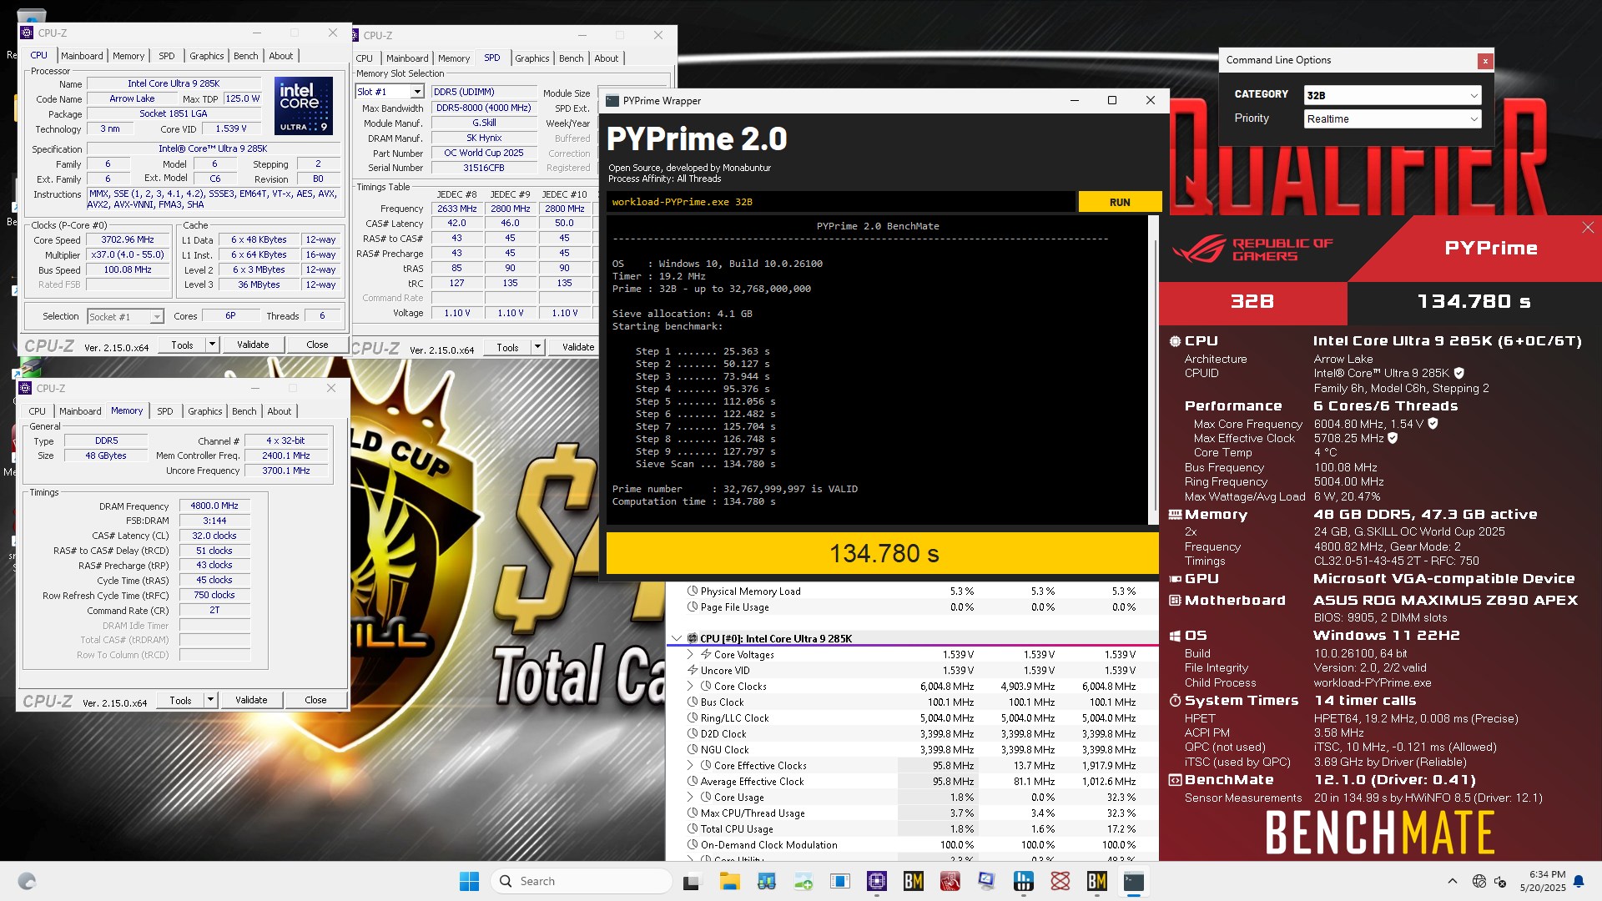This screenshot has width=1602, height=901.
Task: Open File Explorer from the taskbar
Action: click(729, 881)
